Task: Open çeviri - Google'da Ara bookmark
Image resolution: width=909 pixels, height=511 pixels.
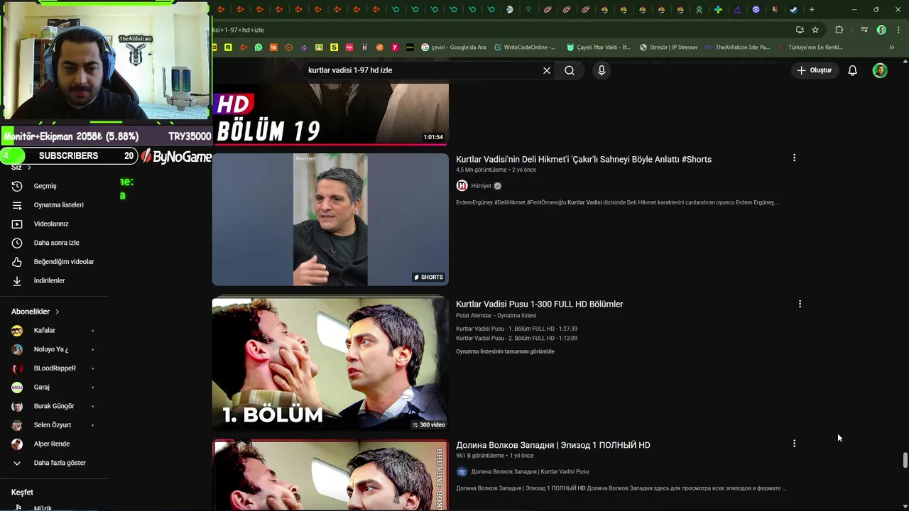Action: point(454,48)
